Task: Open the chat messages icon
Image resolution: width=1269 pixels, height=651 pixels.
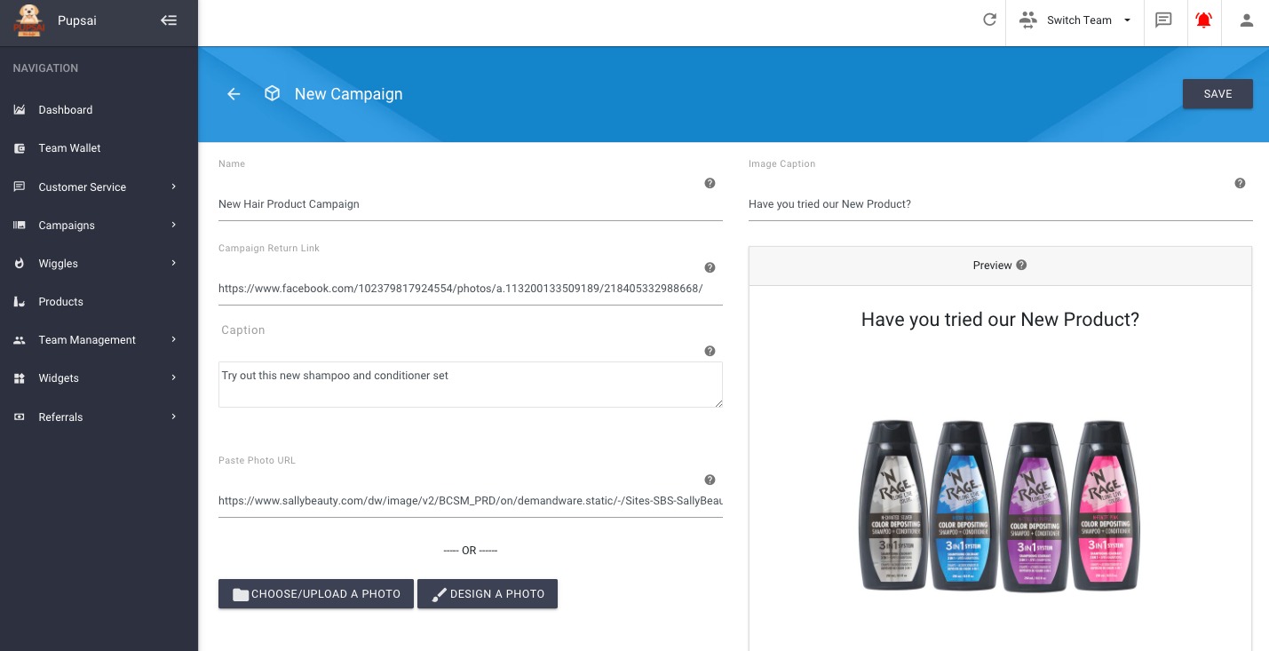Action: (1163, 20)
